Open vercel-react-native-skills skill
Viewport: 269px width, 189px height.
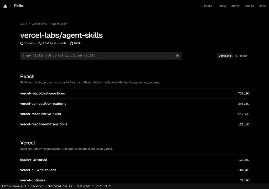[134, 114]
